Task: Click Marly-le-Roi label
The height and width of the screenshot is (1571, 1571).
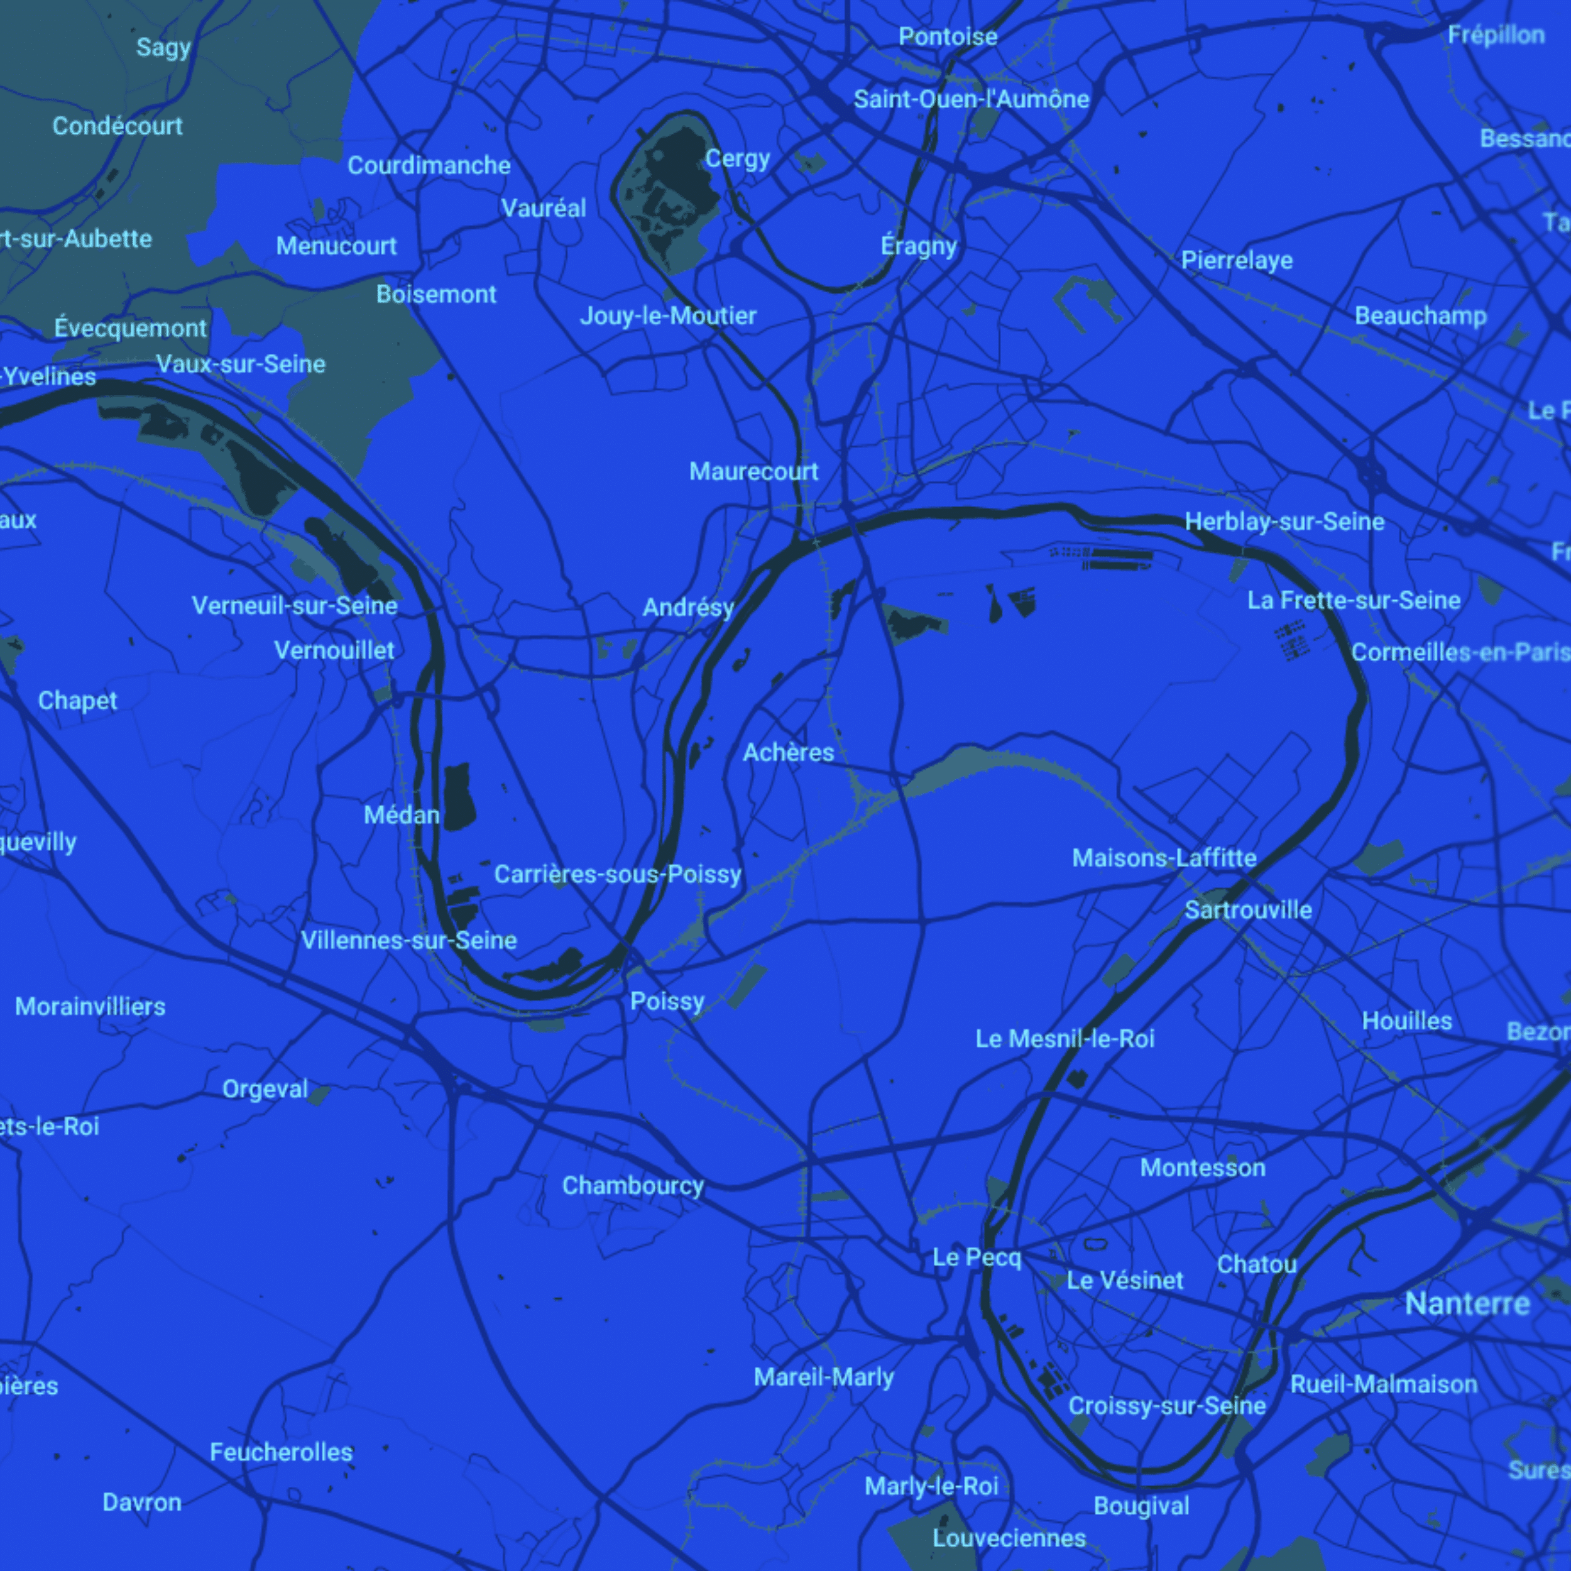Action: [931, 1487]
